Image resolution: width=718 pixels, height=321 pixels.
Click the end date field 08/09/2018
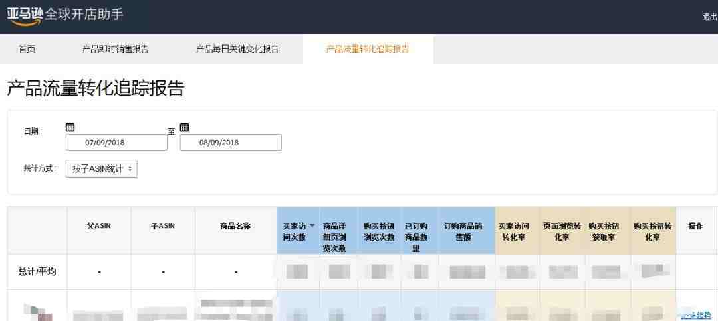coord(231,143)
